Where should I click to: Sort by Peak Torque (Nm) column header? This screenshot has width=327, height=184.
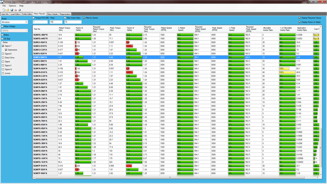(117, 29)
